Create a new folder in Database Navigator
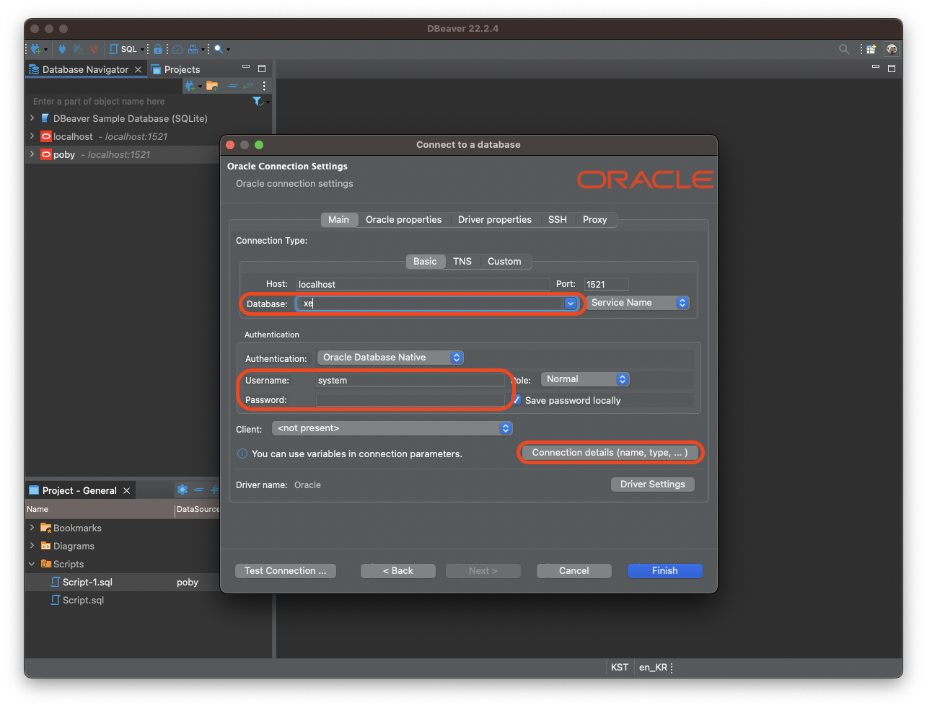 pos(212,86)
